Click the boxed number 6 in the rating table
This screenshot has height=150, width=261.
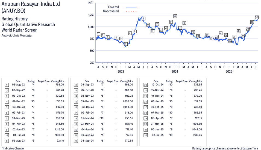[7, 113]
